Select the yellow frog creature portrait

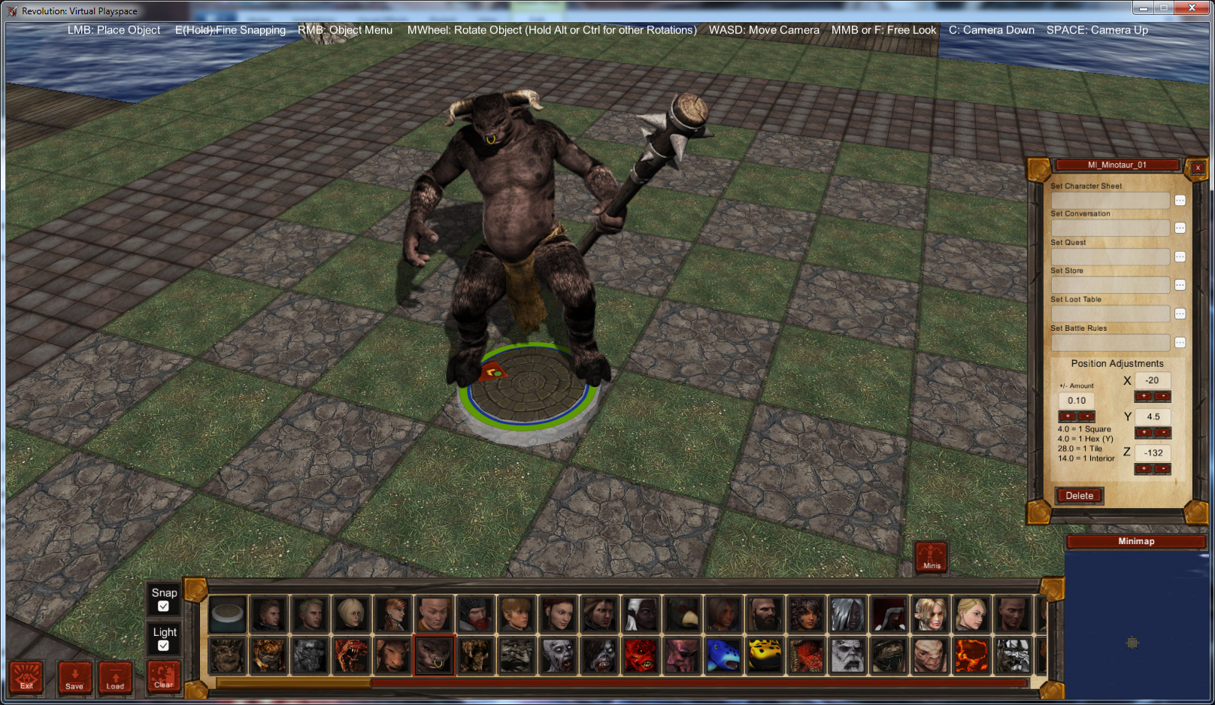click(x=765, y=655)
